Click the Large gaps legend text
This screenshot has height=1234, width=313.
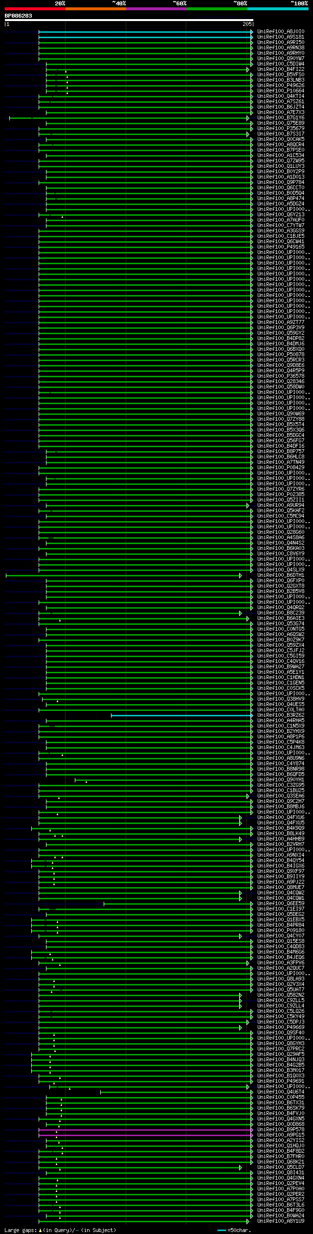click(x=20, y=1230)
